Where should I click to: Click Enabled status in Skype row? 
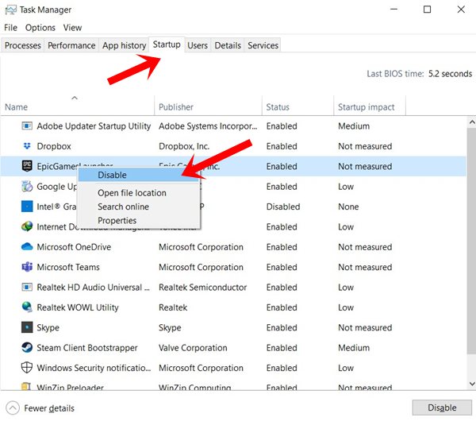pyautogui.click(x=282, y=328)
